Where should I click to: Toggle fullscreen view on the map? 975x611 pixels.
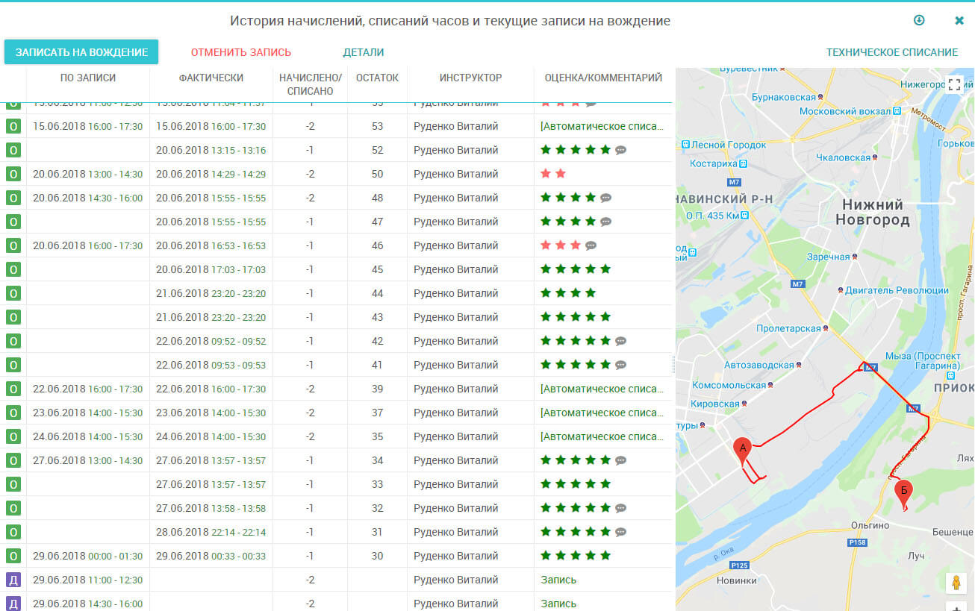tap(955, 84)
